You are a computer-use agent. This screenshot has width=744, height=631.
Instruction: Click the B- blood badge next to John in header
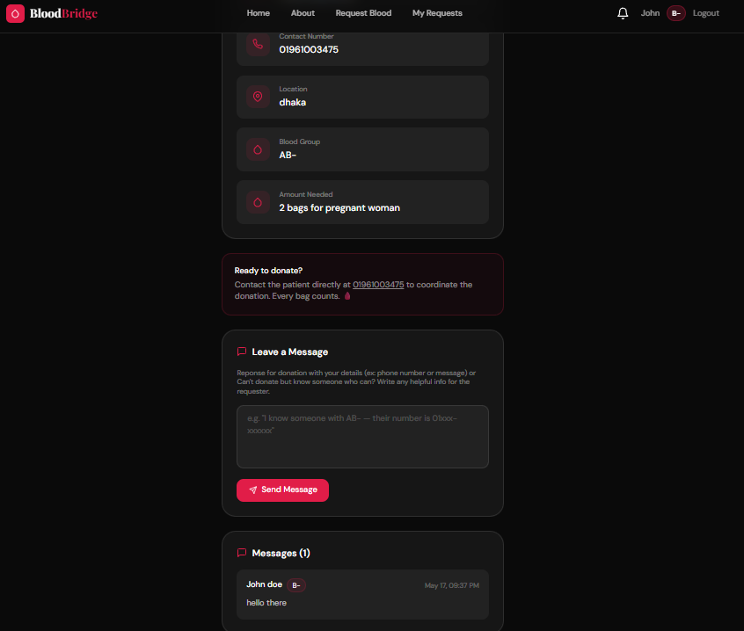(675, 13)
